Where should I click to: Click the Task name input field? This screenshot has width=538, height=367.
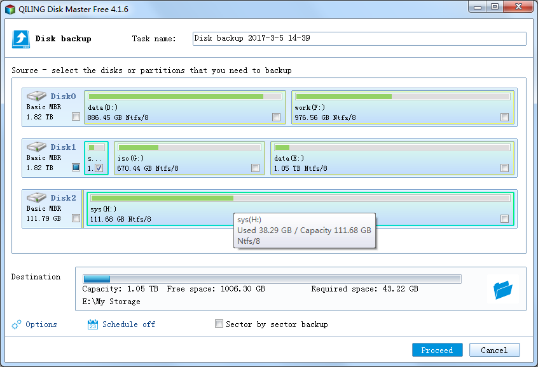[359, 38]
